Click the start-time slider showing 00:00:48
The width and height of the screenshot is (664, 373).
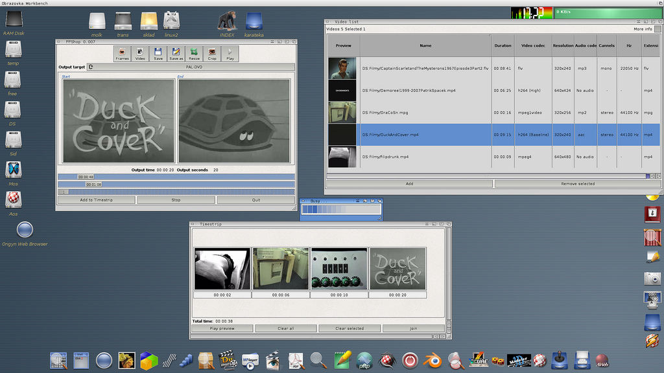(86, 177)
